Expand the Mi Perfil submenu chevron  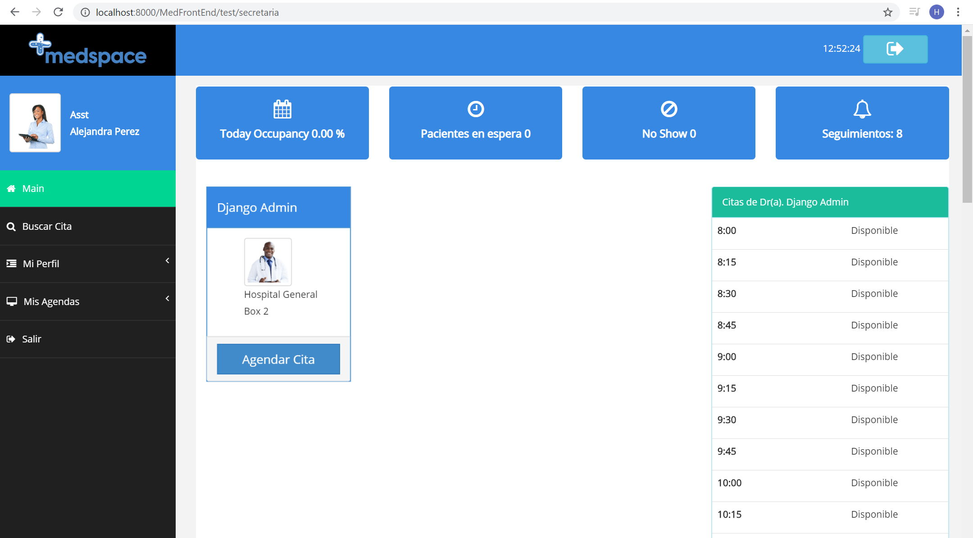(x=167, y=261)
